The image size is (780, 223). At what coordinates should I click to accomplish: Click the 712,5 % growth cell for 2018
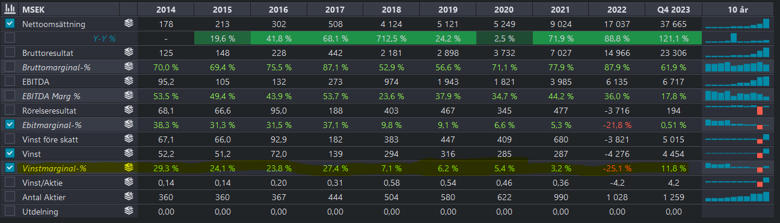(391, 38)
